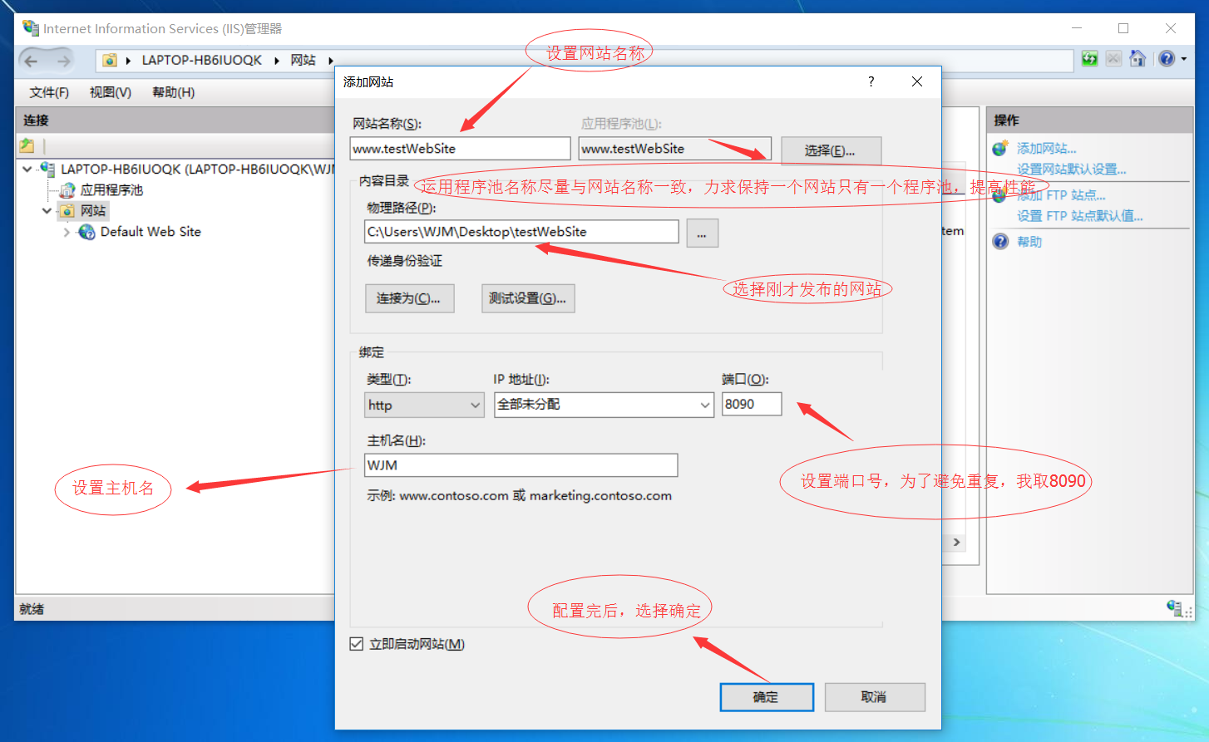This screenshot has height=742, width=1209.
Task: Click the ... button beside 物理路径
Action: [702, 233]
